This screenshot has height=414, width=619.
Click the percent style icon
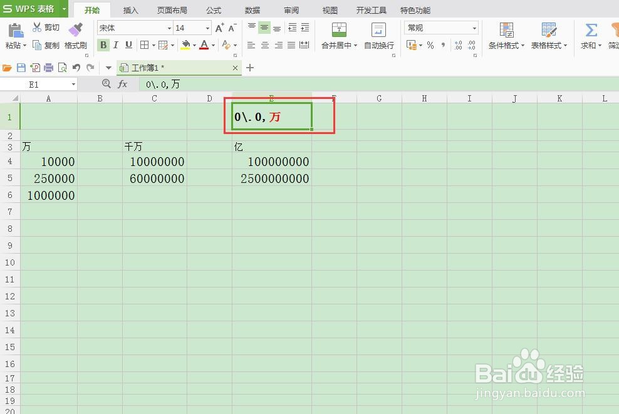(x=430, y=45)
